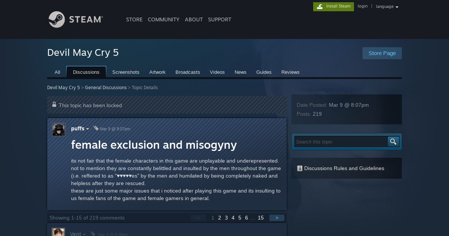The image size is (449, 236).
Task: Click the magnifier search button
Action: tap(393, 142)
